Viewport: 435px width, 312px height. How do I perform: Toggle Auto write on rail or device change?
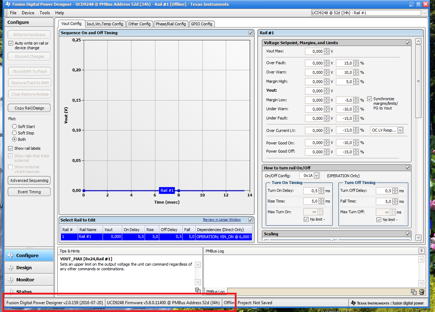(11, 43)
